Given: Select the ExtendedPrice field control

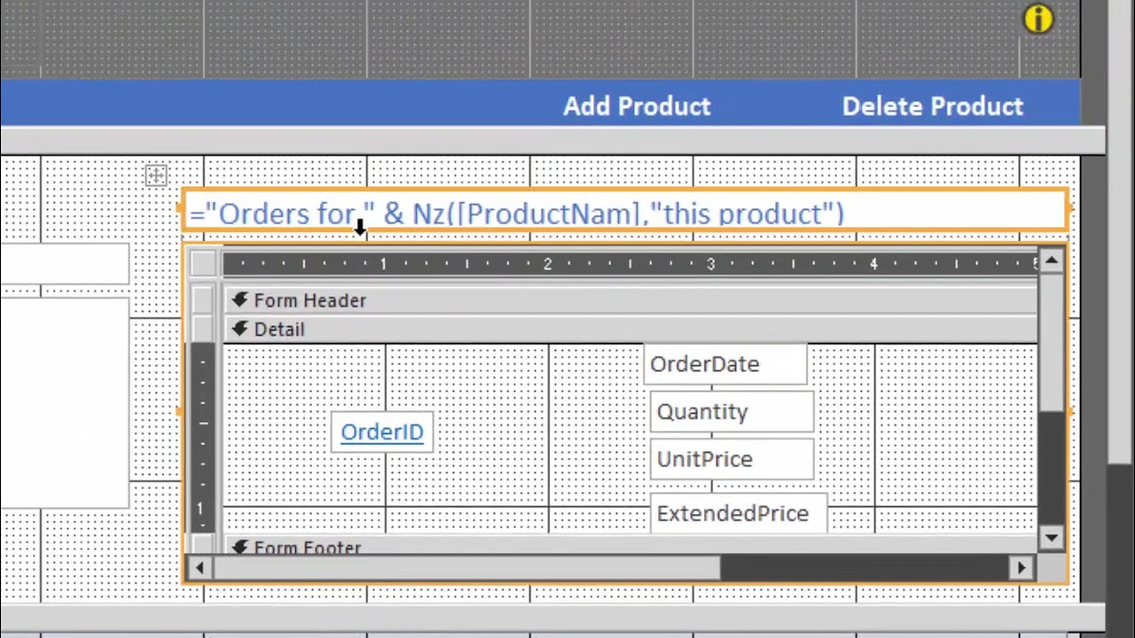Looking at the screenshot, I should tap(739, 513).
